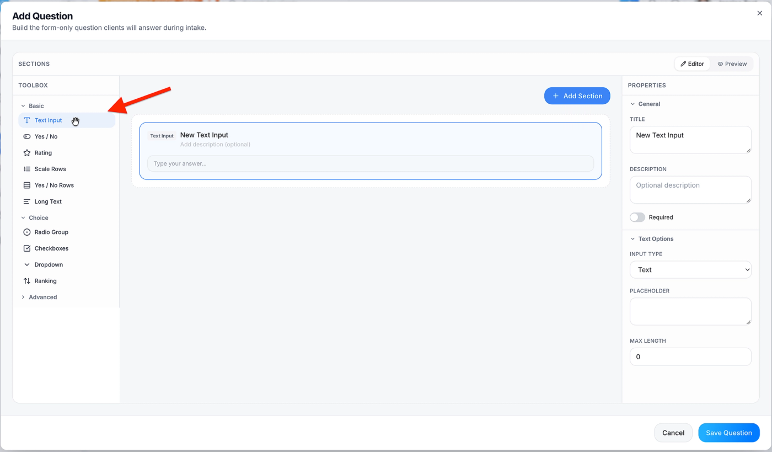Select the Ranking label in toolbox
Image resolution: width=772 pixels, height=452 pixels.
[46, 281]
